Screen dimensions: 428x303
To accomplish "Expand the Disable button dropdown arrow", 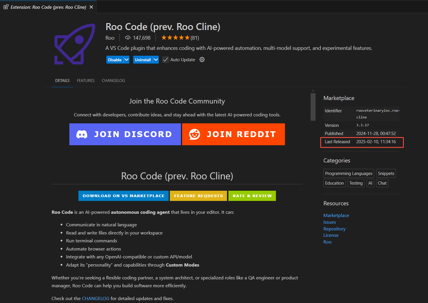I will point(126,59).
